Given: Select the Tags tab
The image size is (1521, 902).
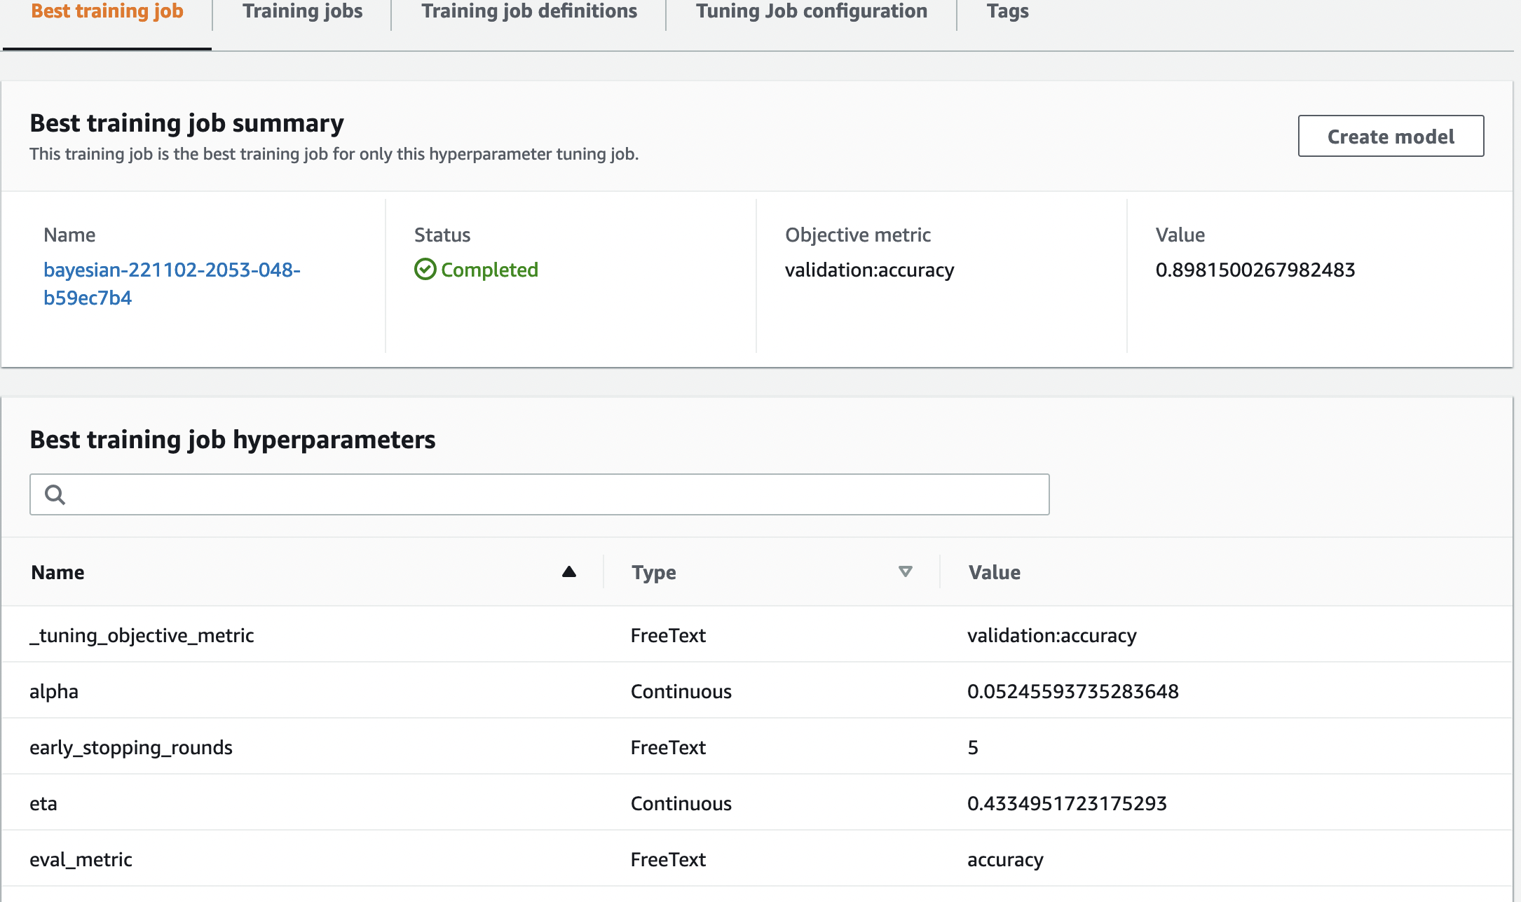Looking at the screenshot, I should coord(1007,12).
